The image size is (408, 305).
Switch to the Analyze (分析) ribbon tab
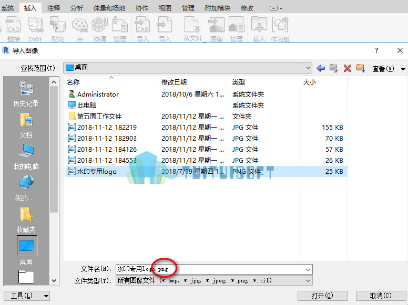point(77,8)
